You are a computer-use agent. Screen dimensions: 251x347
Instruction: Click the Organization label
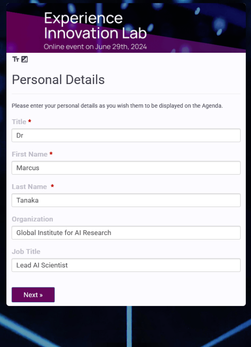(x=32, y=219)
